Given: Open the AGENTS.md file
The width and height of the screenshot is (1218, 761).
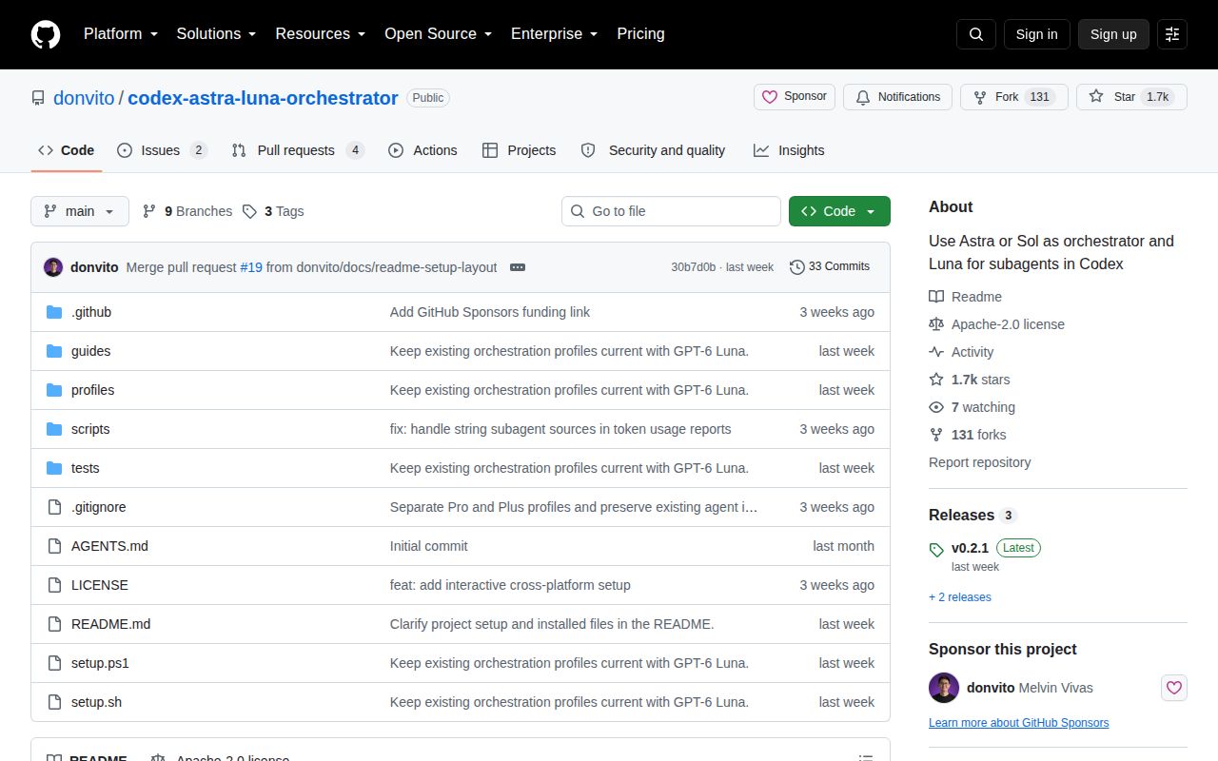Looking at the screenshot, I should coord(109,546).
